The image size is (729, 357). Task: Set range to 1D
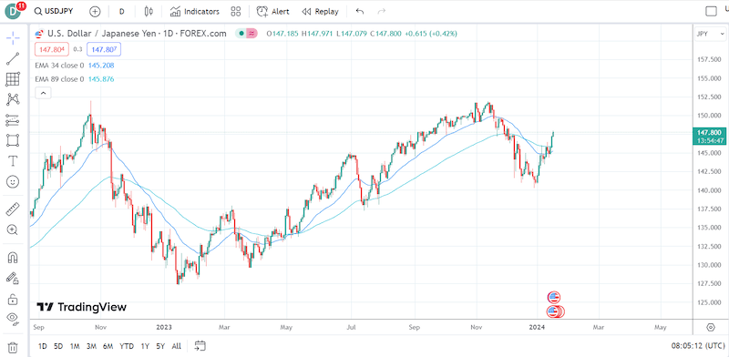(42, 346)
